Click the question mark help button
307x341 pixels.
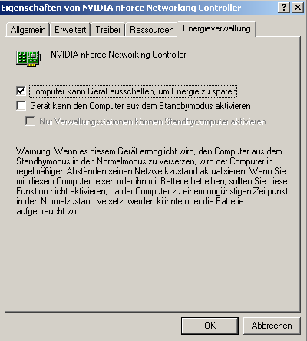284,8
